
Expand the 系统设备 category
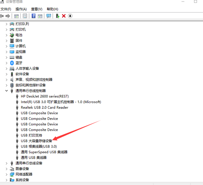click(6, 180)
